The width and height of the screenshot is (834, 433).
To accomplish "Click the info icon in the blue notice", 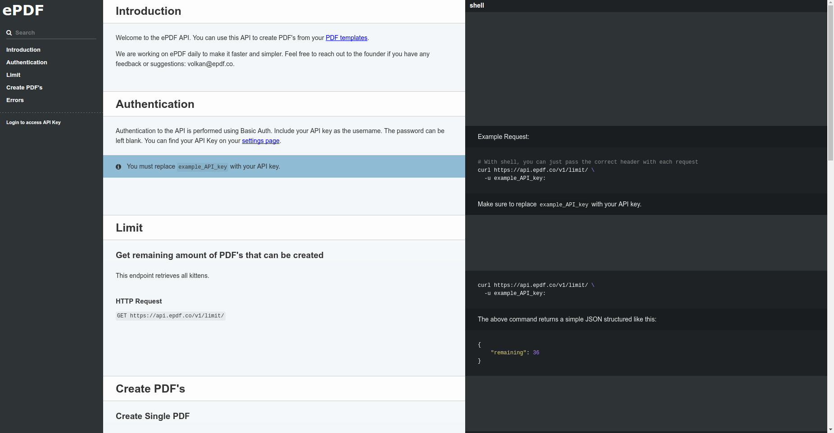I will pyautogui.click(x=118, y=167).
